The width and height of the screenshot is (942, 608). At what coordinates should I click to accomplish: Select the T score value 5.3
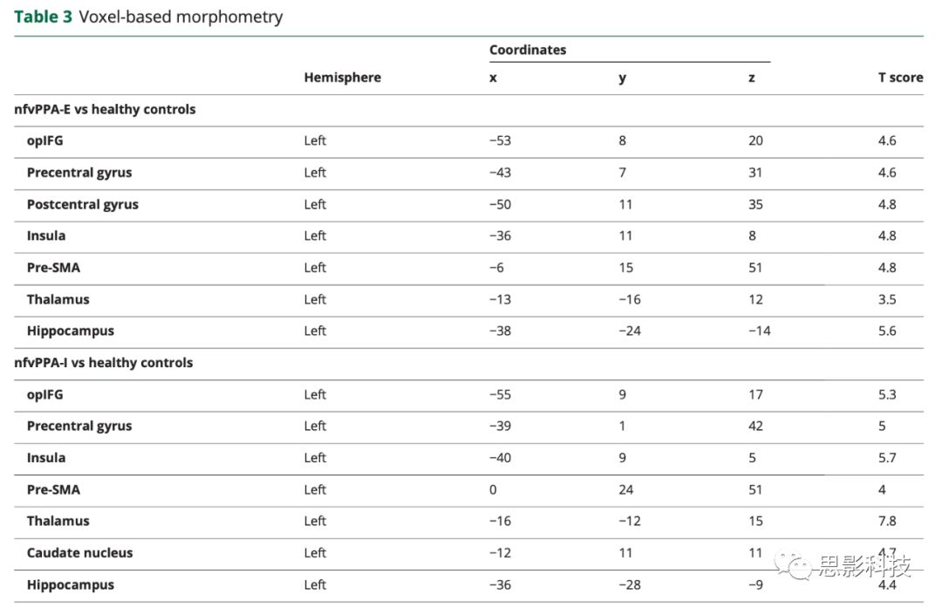(x=886, y=395)
